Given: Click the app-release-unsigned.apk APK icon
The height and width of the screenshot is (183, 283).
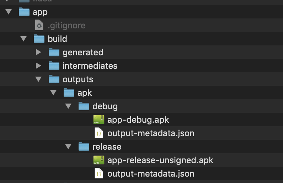Looking at the screenshot, I should [x=99, y=160].
